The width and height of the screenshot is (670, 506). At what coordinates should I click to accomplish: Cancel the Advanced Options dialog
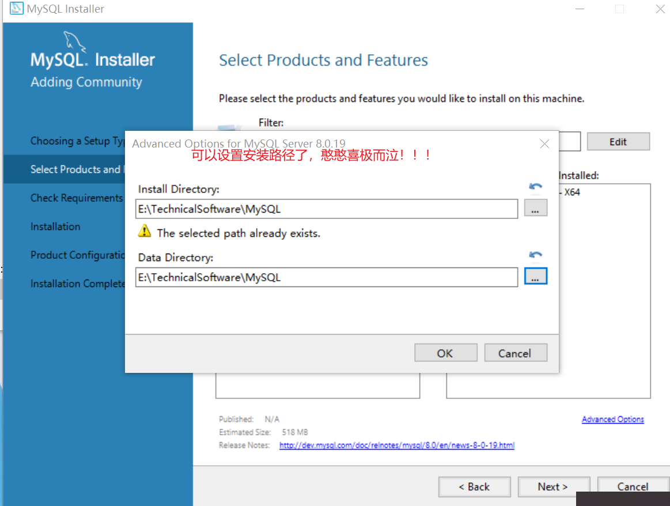pyautogui.click(x=516, y=353)
